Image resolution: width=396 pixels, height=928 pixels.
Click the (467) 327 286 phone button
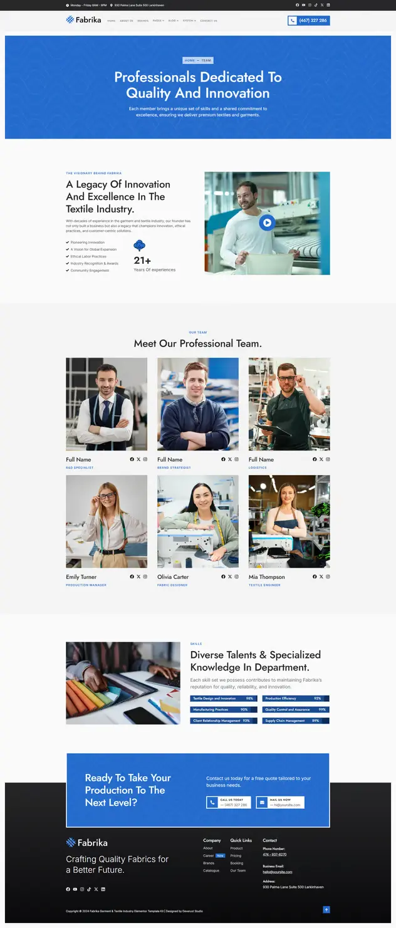point(309,21)
